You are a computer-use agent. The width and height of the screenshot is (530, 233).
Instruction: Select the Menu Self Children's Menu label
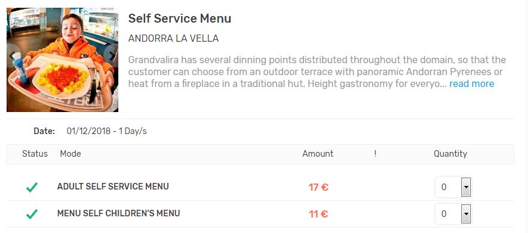click(x=119, y=213)
